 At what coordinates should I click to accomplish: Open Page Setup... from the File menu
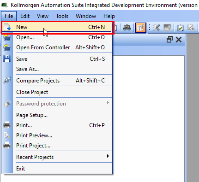57,115
